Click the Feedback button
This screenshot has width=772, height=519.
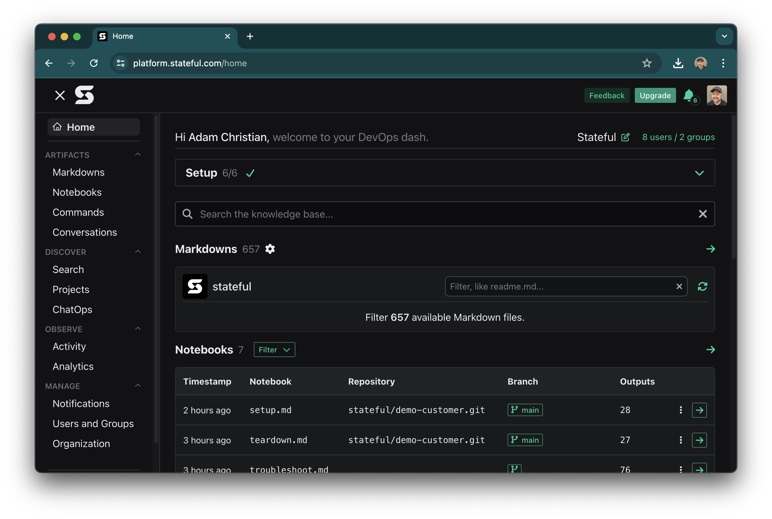pyautogui.click(x=607, y=95)
